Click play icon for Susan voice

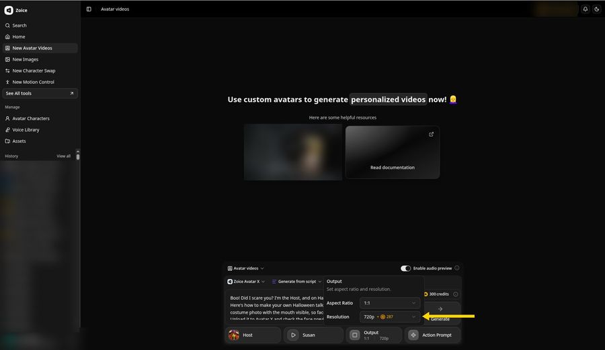pyautogui.click(x=293, y=335)
